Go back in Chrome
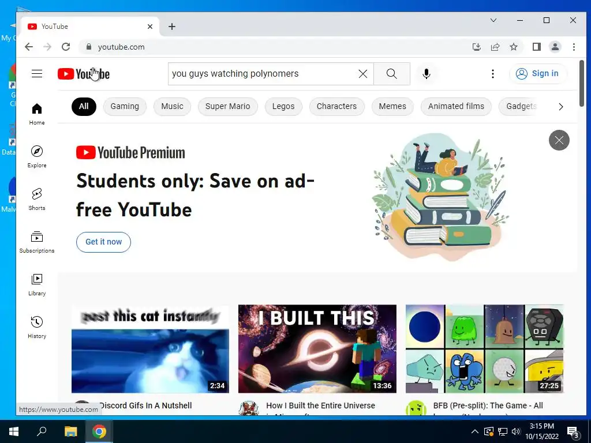591x443 pixels. tap(29, 47)
